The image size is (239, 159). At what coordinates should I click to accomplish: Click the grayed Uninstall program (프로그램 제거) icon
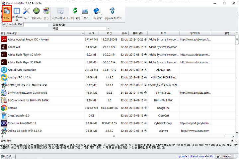point(60,11)
